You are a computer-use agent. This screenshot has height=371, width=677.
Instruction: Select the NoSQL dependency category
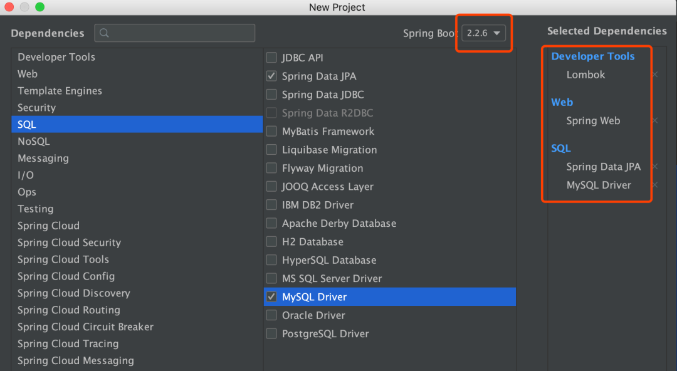[x=34, y=142]
